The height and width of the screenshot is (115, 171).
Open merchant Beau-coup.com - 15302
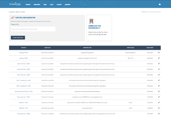point(24,97)
